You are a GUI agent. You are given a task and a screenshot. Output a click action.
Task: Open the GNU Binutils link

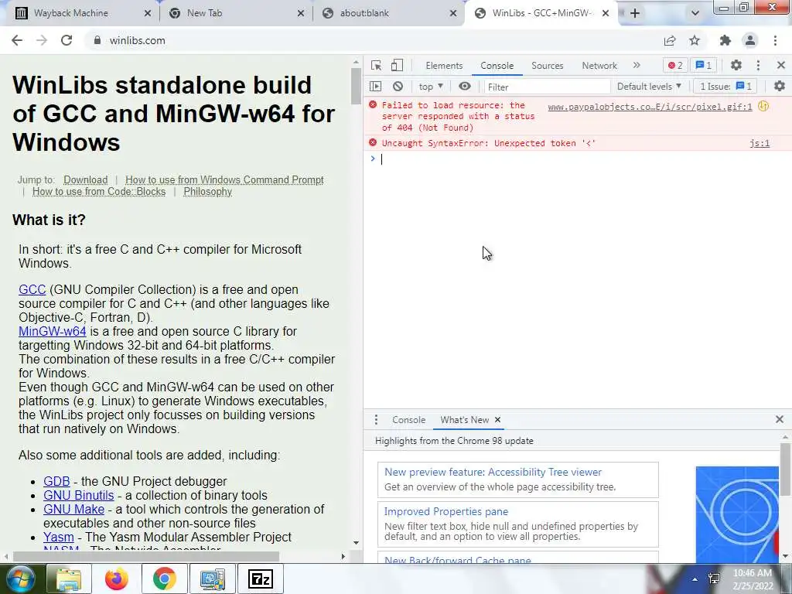pyautogui.click(x=79, y=496)
